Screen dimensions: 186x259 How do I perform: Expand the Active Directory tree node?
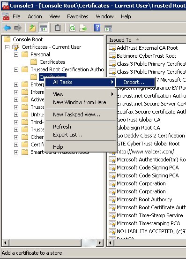pyautogui.click(x=16, y=99)
